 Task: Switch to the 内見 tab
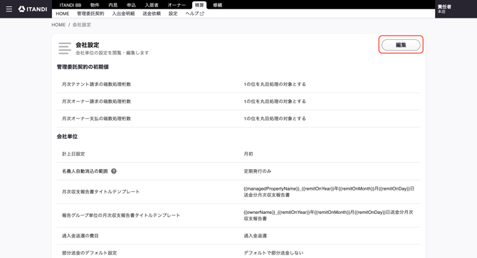tap(113, 5)
